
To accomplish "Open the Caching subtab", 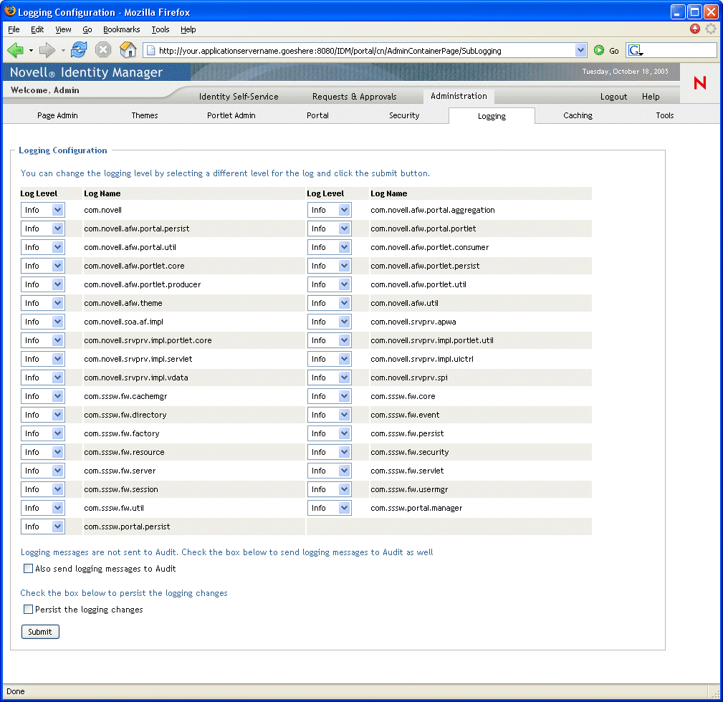I will click(x=578, y=115).
